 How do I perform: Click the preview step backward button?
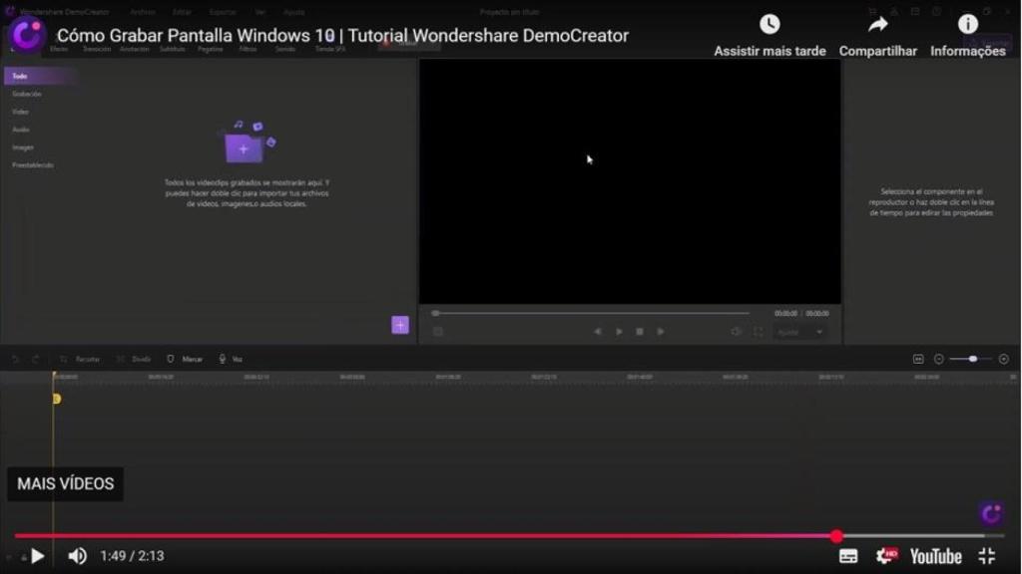(x=598, y=331)
